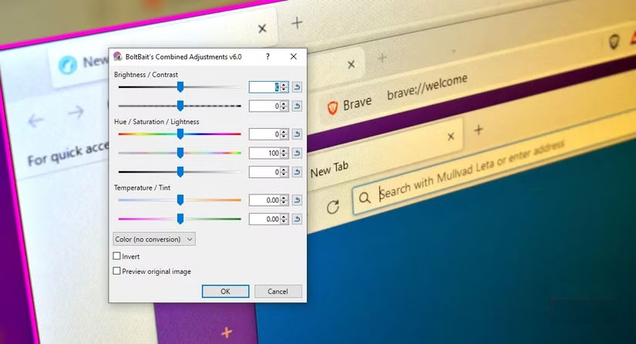636x344 pixels.
Task: Click the dialog's help question mark
Action: pyautogui.click(x=268, y=56)
